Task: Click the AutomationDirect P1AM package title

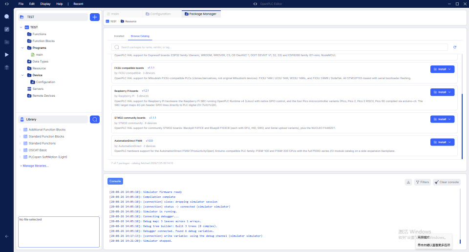Action: (x=128, y=141)
